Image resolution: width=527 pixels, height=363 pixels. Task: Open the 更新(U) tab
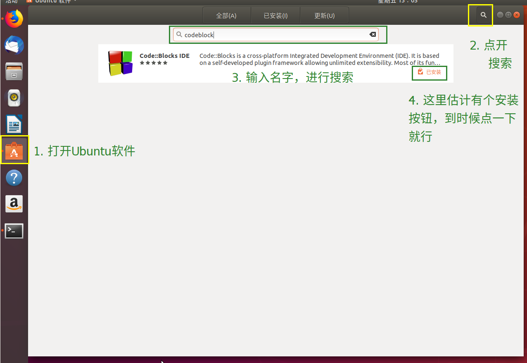click(324, 16)
